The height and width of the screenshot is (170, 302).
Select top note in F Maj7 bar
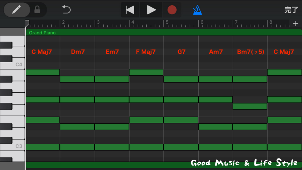[146, 72]
